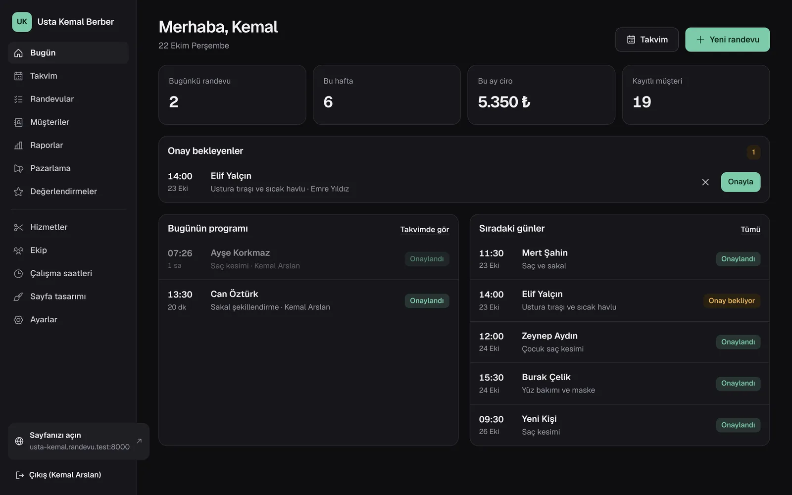792x495 pixels.
Task: Click the globe icon in Sayfanızı açın card
Action: click(x=19, y=441)
